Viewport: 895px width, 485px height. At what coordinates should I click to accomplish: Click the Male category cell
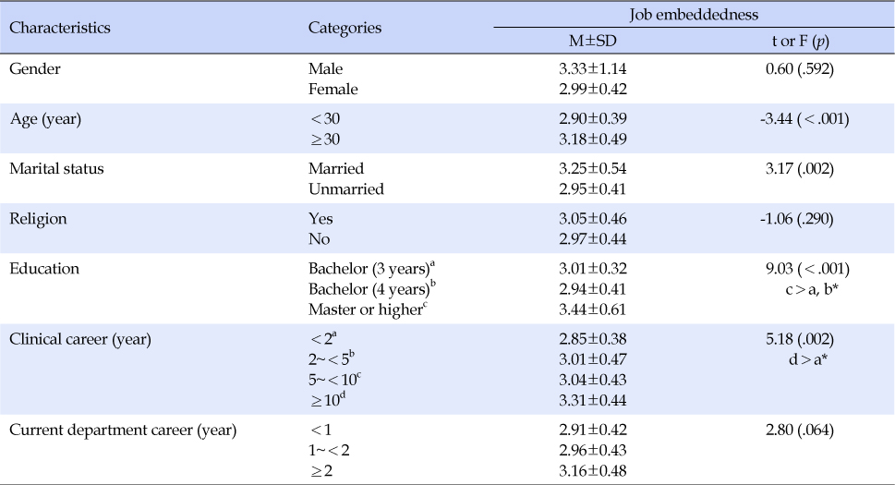coord(325,68)
